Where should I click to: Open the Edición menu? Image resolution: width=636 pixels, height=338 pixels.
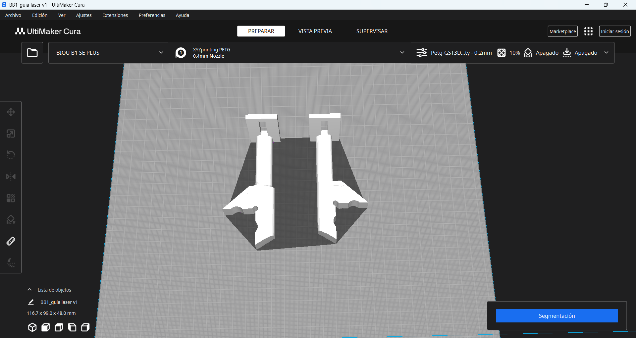point(40,15)
